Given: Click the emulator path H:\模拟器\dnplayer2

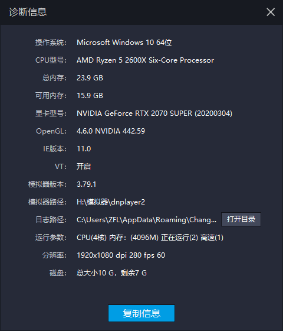Looking at the screenshot, I should tap(111, 202).
